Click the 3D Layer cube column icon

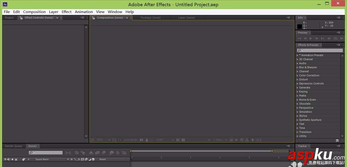tap(93, 159)
